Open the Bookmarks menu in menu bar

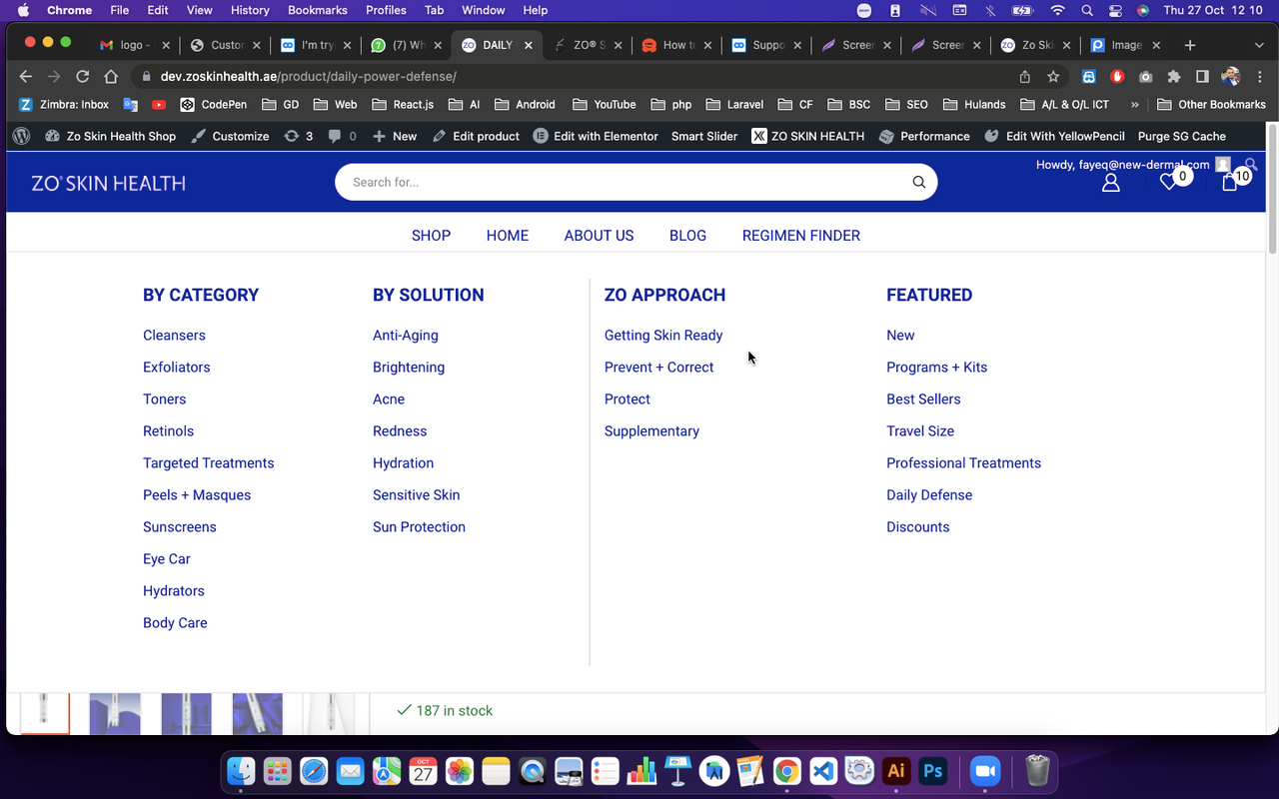point(318,10)
